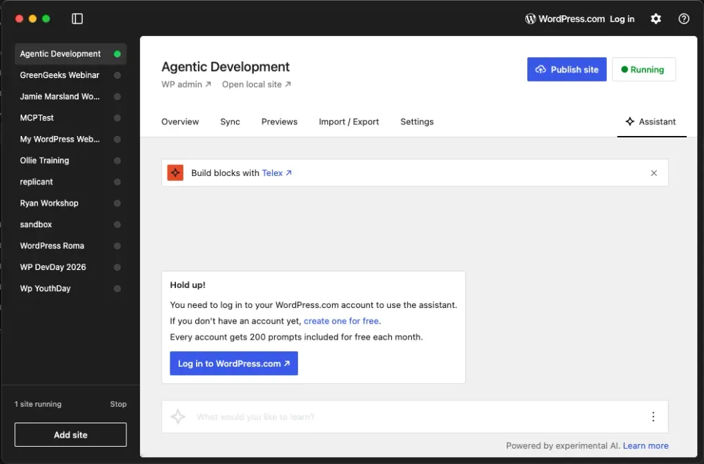Click the sparkle icon in the prompt field
Screen dimensions: 704x464
(178, 416)
